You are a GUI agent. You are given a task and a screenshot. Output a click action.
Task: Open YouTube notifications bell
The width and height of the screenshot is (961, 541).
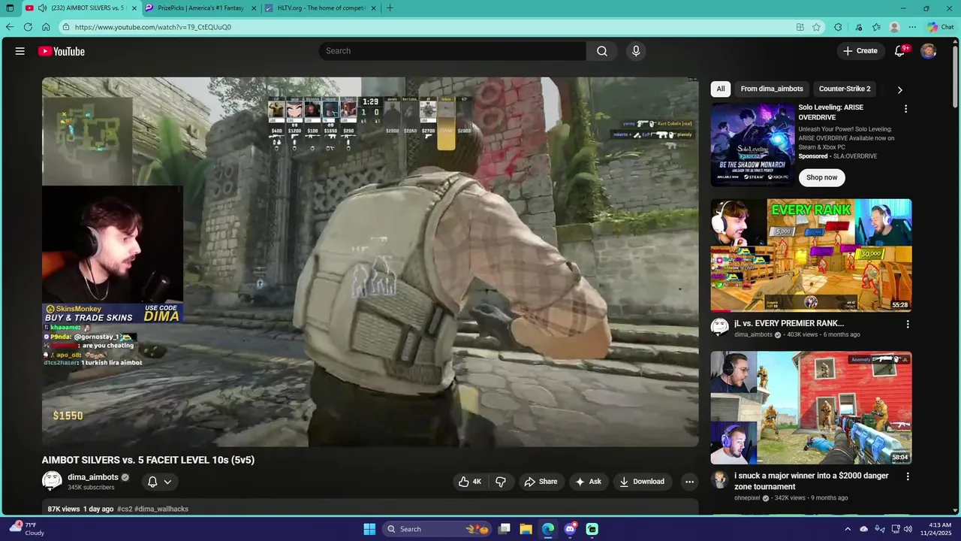pos(900,51)
